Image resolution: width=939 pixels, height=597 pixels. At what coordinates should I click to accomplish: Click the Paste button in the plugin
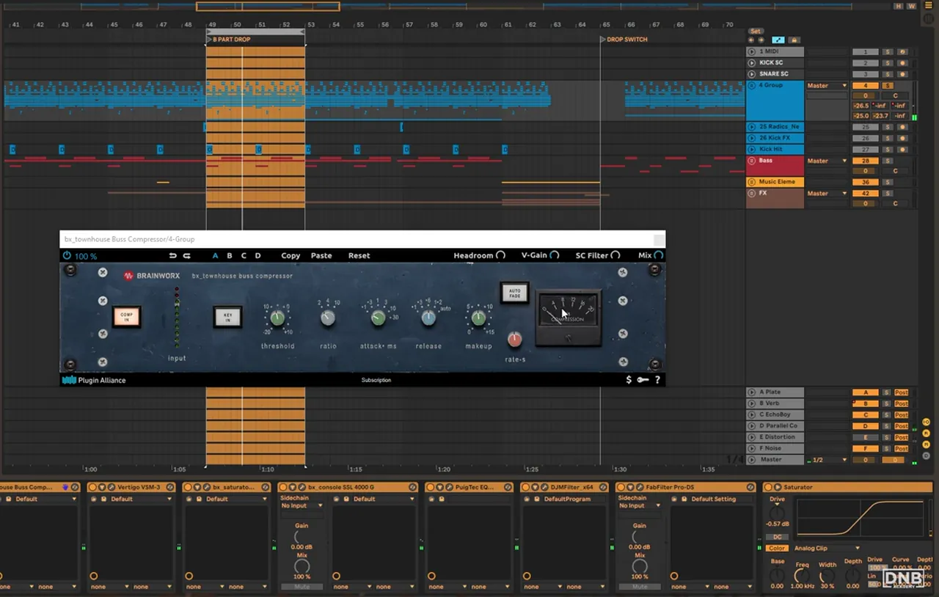pyautogui.click(x=321, y=256)
